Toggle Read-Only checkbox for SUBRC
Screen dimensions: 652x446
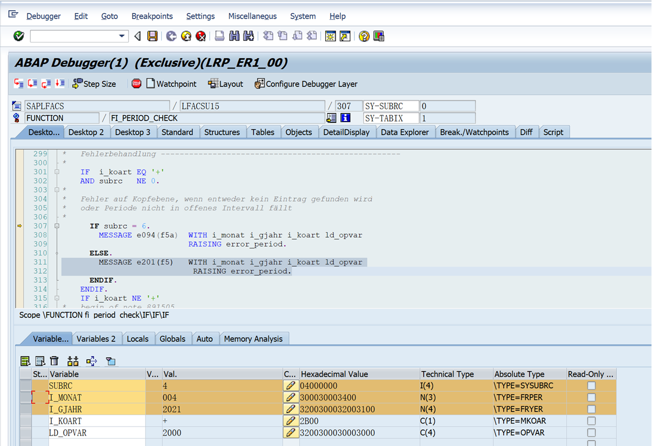tap(591, 386)
